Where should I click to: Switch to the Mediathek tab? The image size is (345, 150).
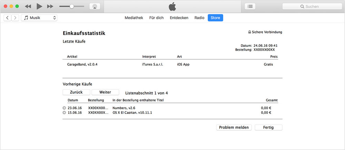[134, 18]
